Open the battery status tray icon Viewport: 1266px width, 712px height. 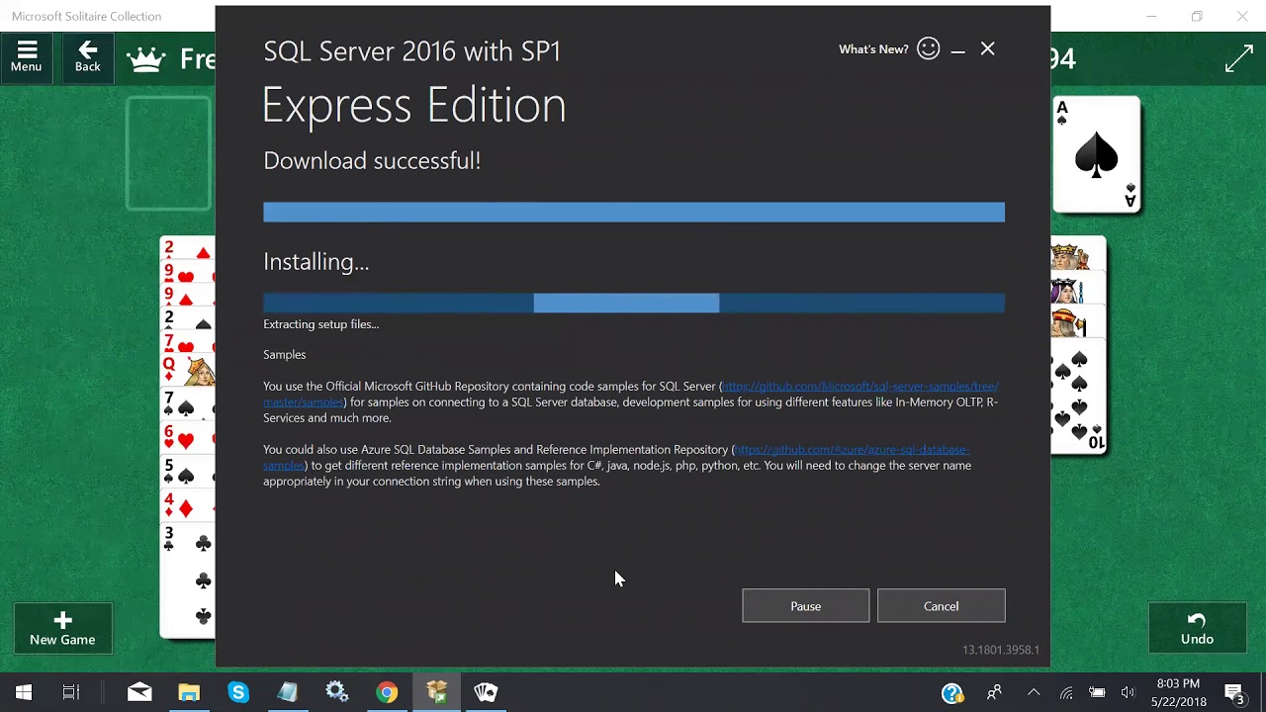pyautogui.click(x=1097, y=692)
